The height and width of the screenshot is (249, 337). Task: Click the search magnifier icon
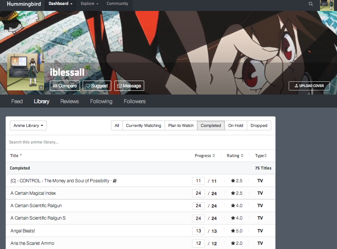[311, 4]
